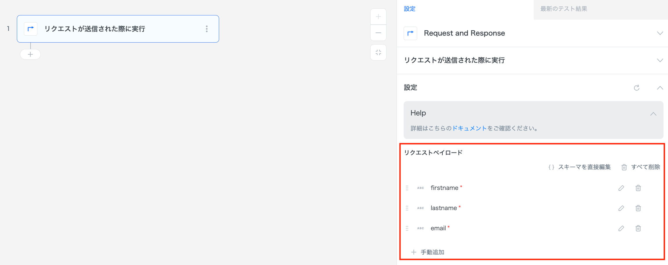Zoom out on the workflow canvas
Image resolution: width=668 pixels, height=265 pixels.
point(378,33)
